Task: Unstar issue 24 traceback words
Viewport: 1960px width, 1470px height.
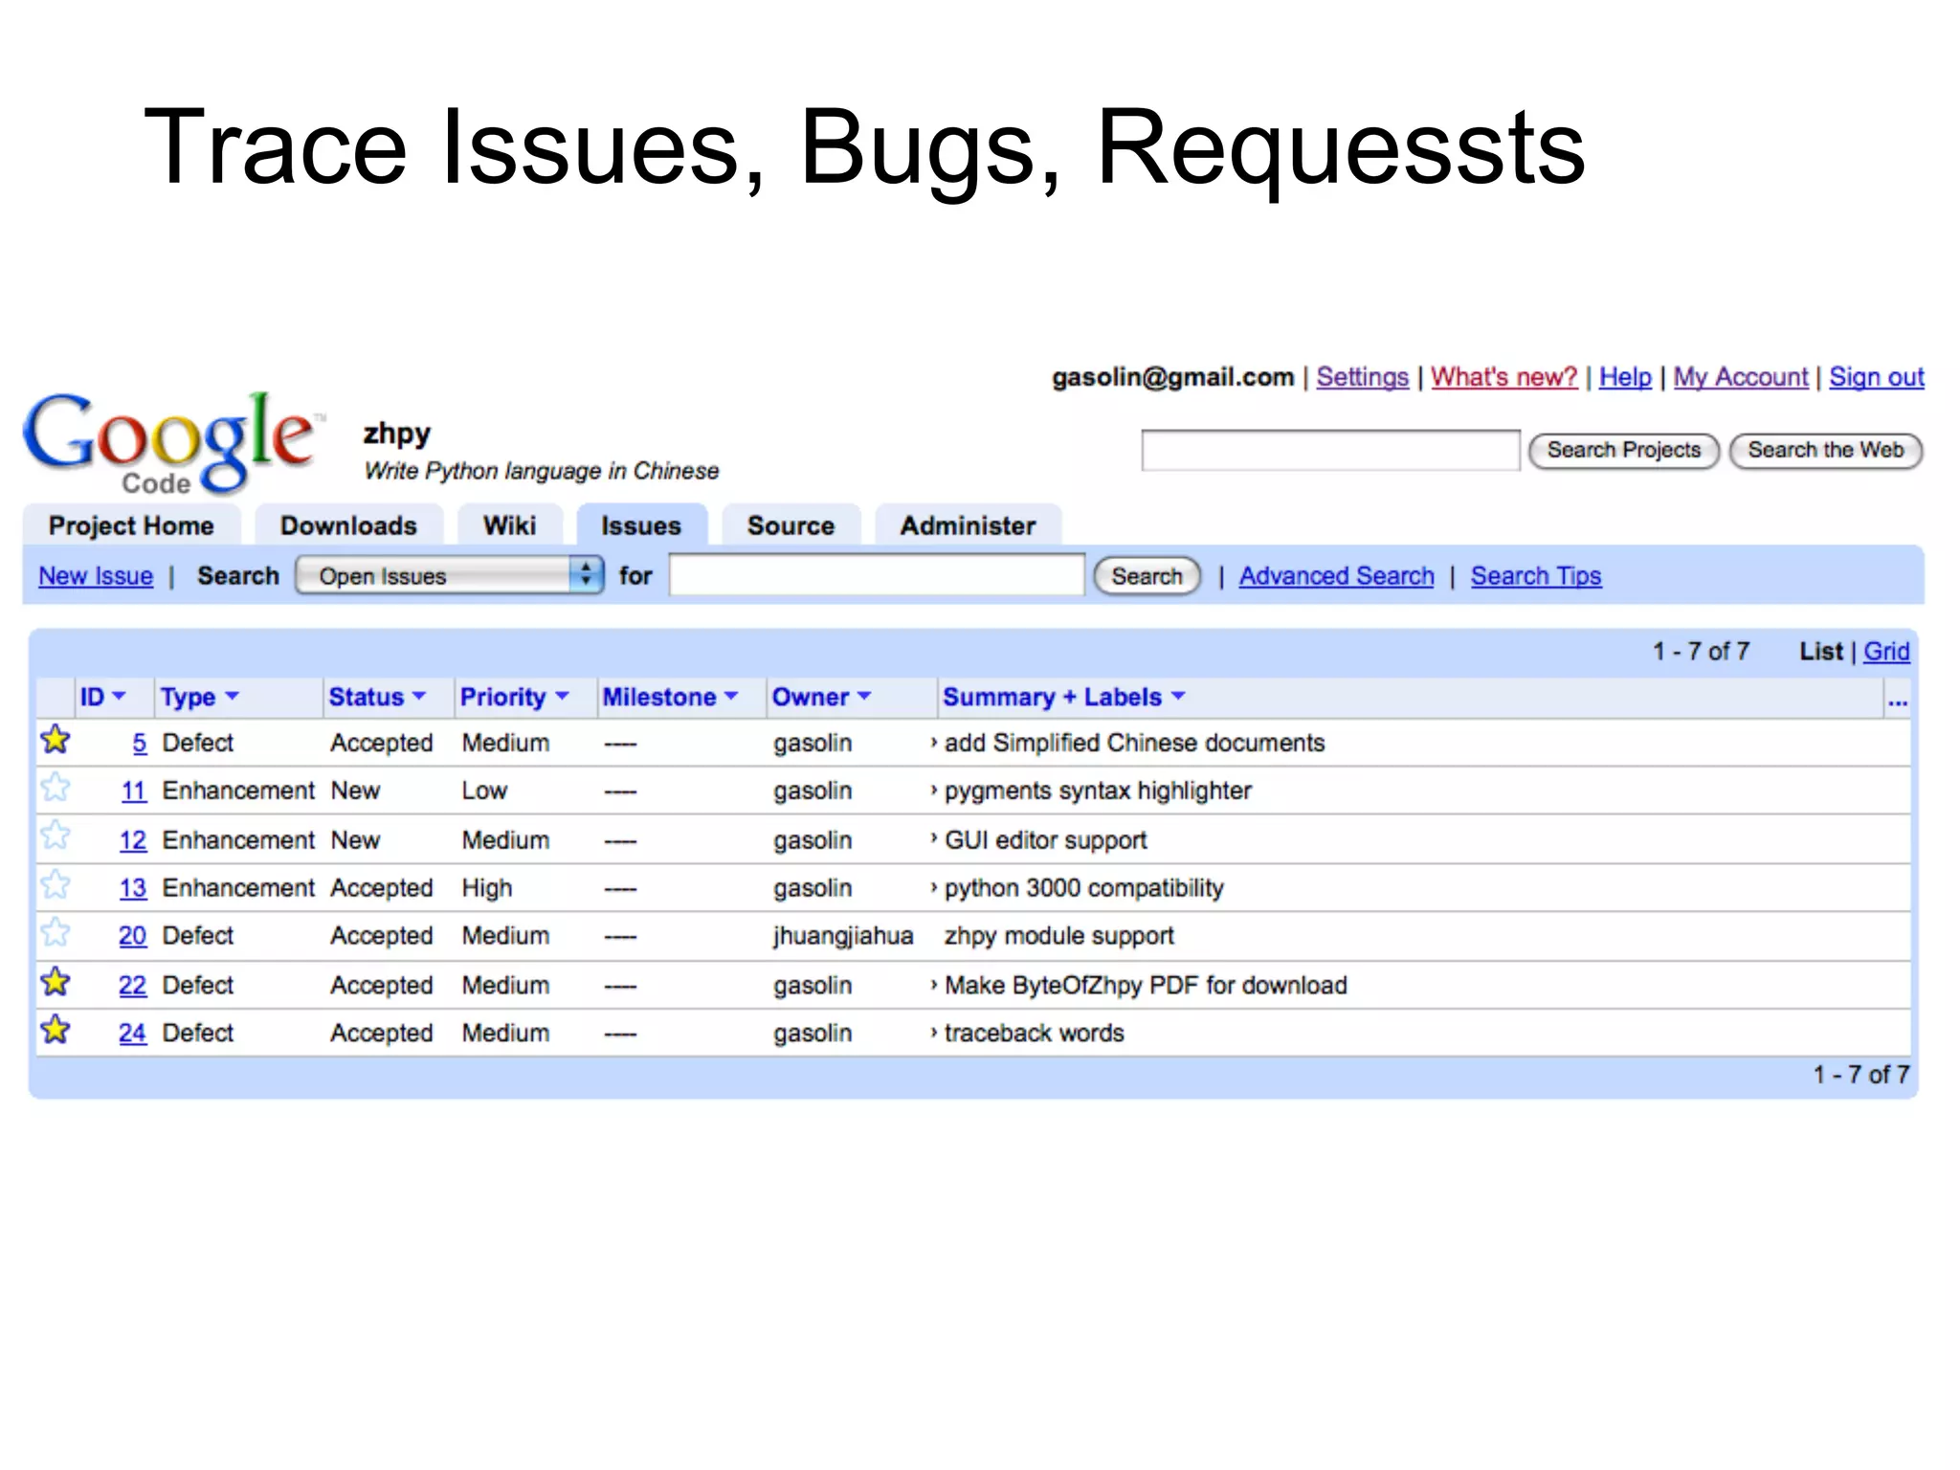Action: pyautogui.click(x=56, y=1030)
